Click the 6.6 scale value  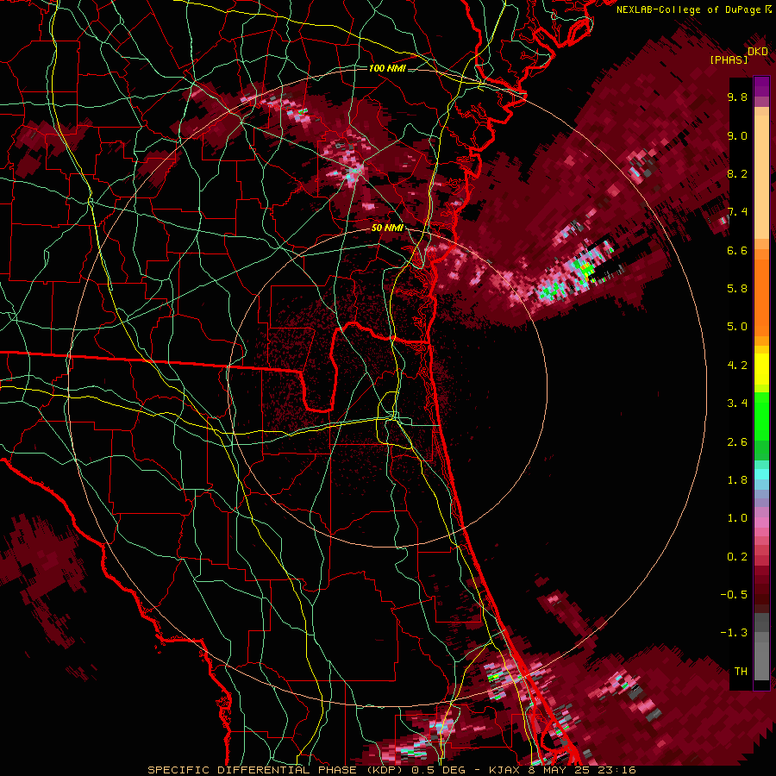(x=737, y=250)
